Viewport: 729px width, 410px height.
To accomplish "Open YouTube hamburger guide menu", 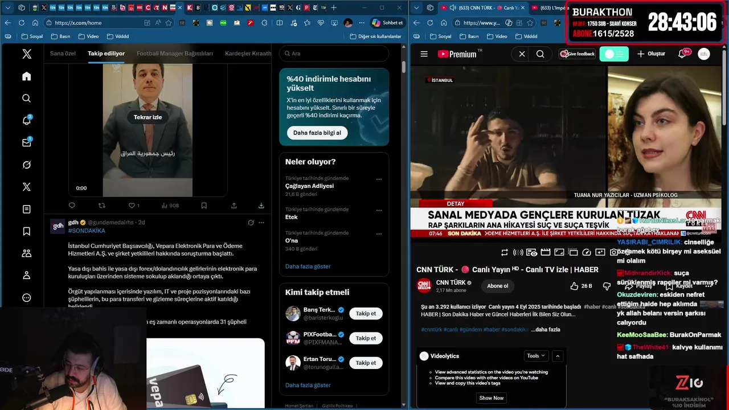I will click(x=424, y=54).
